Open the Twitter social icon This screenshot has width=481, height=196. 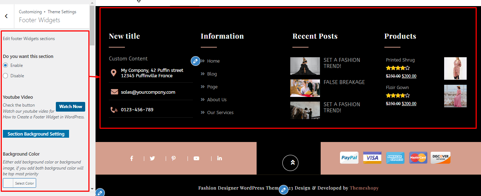(x=152, y=158)
